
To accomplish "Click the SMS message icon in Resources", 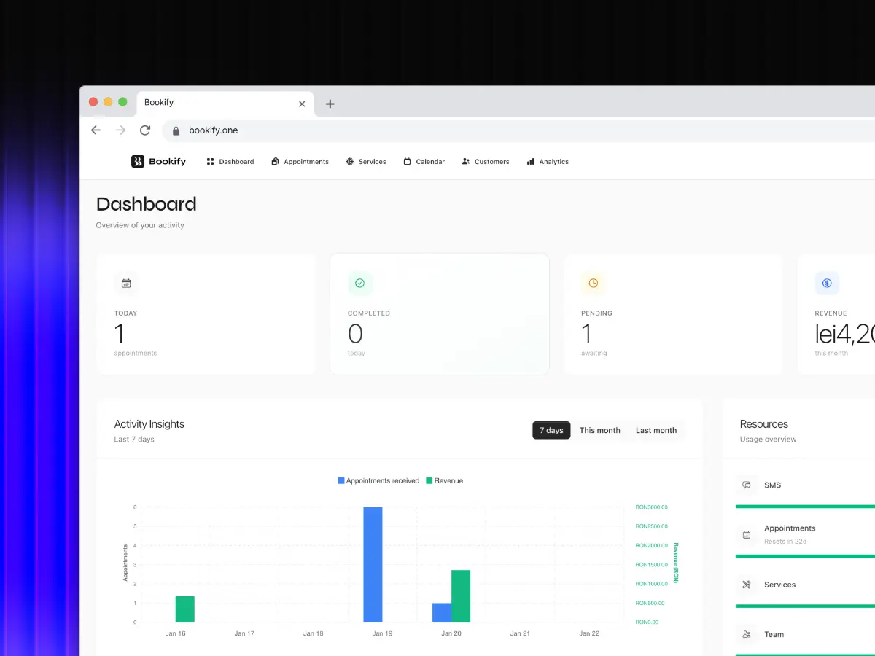I will point(746,485).
